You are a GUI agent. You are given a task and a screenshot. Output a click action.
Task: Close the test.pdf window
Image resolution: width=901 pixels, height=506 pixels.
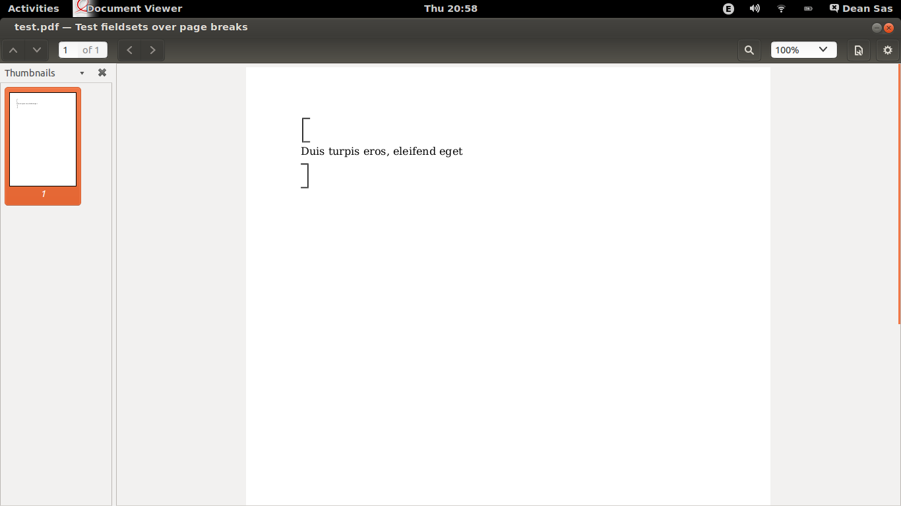888,28
